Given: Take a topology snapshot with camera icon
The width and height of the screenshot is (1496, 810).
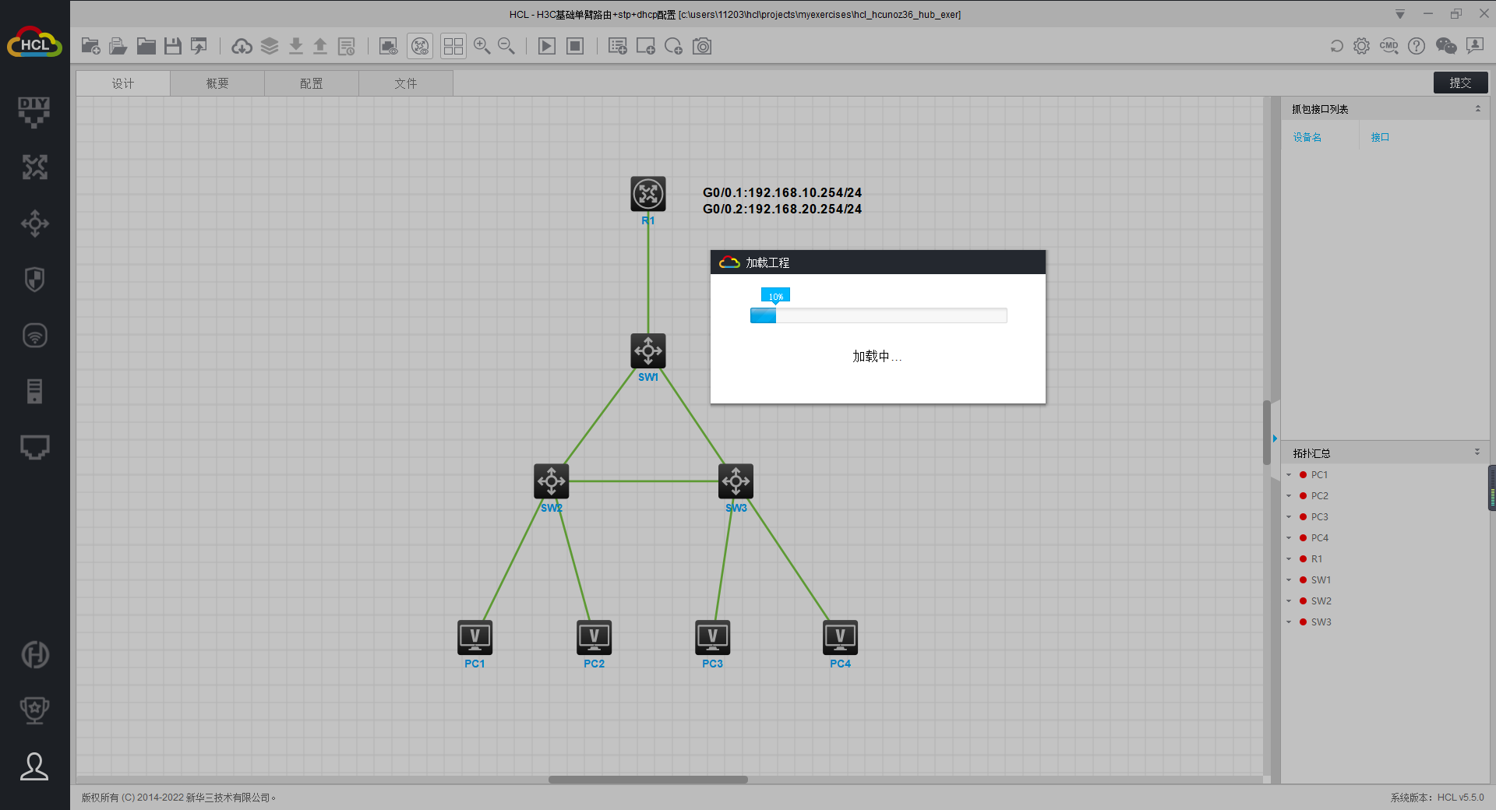Looking at the screenshot, I should (702, 47).
